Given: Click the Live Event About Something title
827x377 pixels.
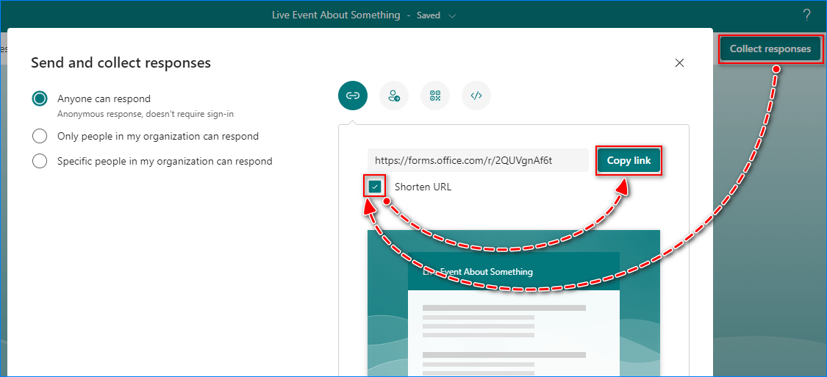Looking at the screenshot, I should pyautogui.click(x=336, y=15).
